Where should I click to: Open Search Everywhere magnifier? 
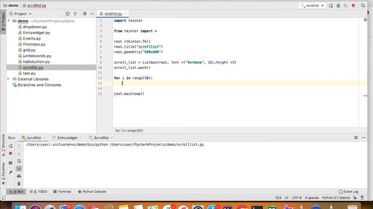[x=363, y=5]
